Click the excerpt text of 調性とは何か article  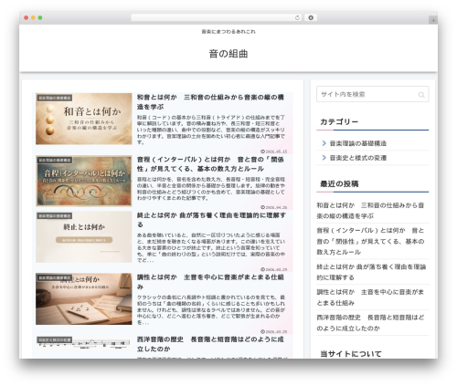tap(211, 309)
